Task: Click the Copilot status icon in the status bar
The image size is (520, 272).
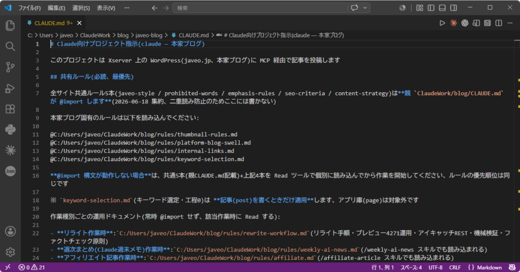Action: [x=512, y=267]
